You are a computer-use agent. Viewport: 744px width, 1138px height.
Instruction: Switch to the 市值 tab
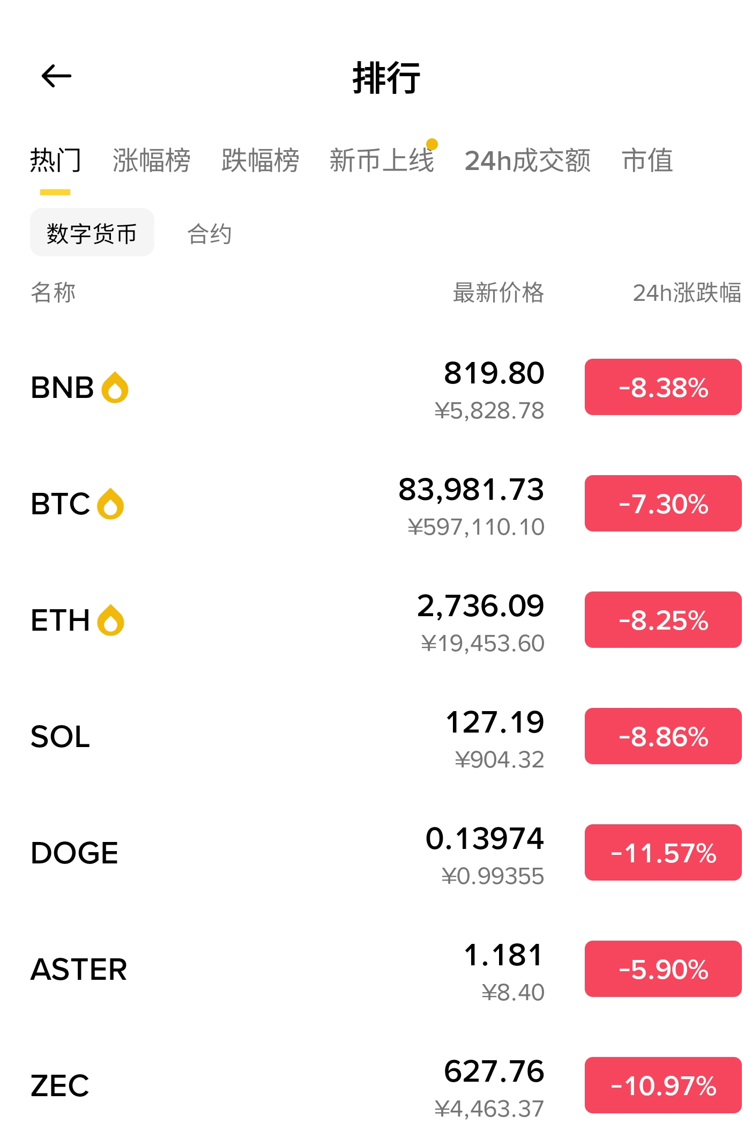coord(647,160)
